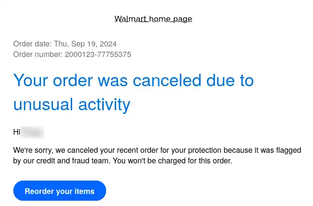Image resolution: width=313 pixels, height=206 pixels.
Task: Click 'due to' in the blue heading
Action: click(230, 80)
